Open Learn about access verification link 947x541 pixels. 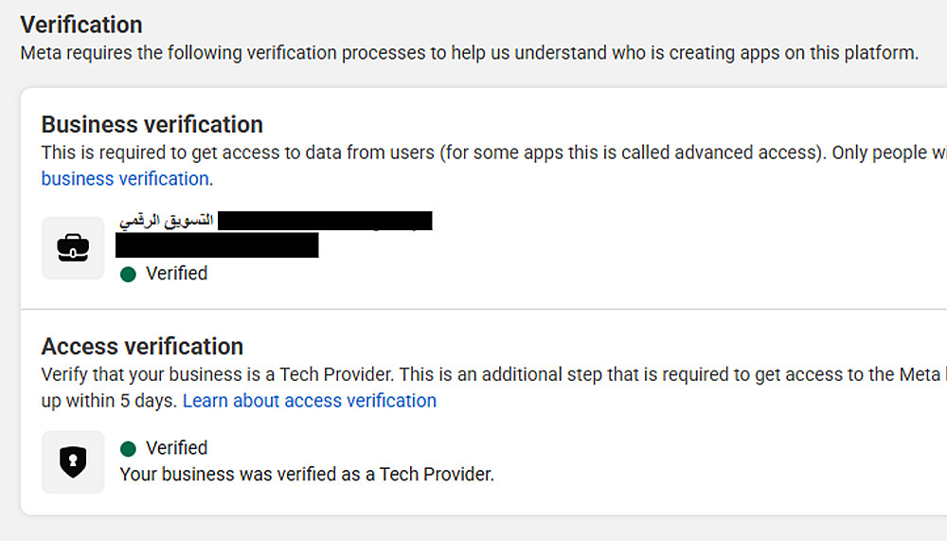pyautogui.click(x=310, y=400)
